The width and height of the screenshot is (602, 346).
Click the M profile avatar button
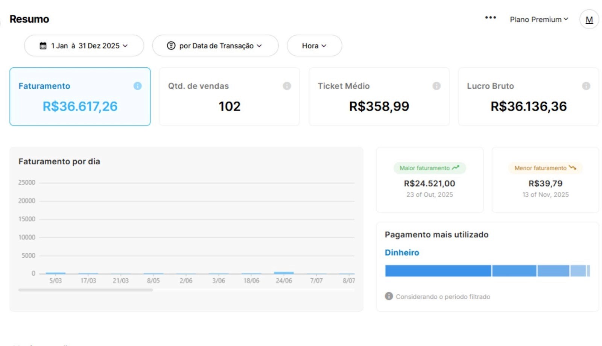click(589, 19)
